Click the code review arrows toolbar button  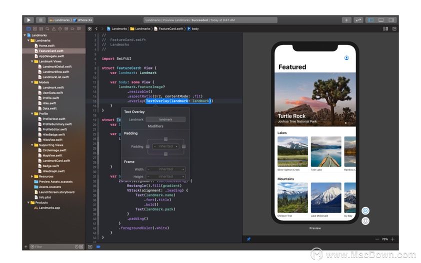pyautogui.click(x=358, y=20)
